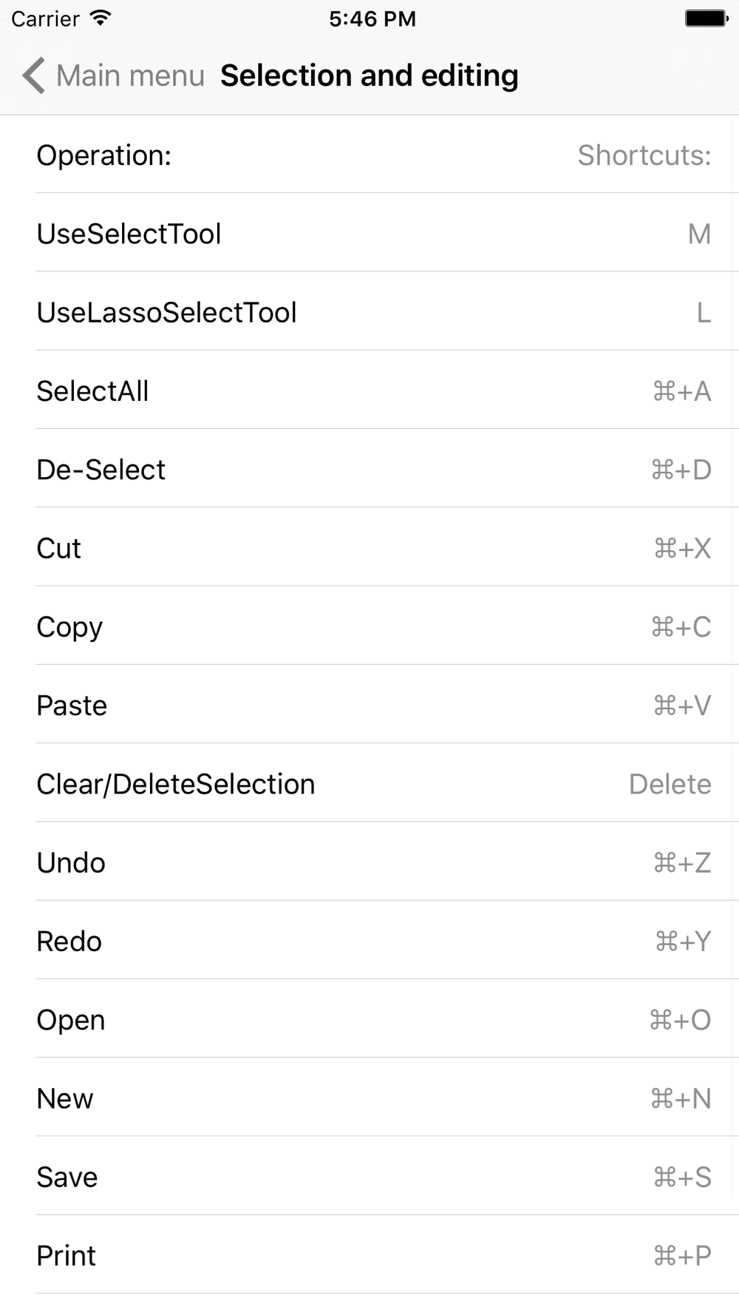The width and height of the screenshot is (739, 1315).
Task: Select the UseLassoSelectTool row
Action: (x=369, y=311)
